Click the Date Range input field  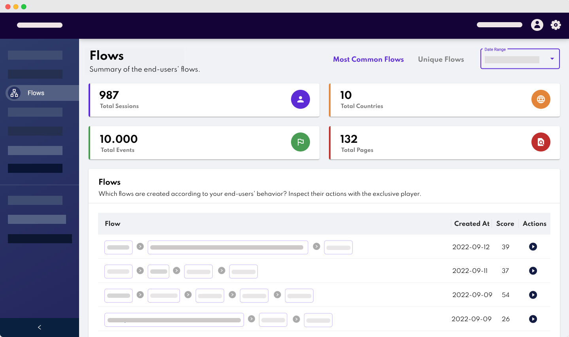(512, 60)
